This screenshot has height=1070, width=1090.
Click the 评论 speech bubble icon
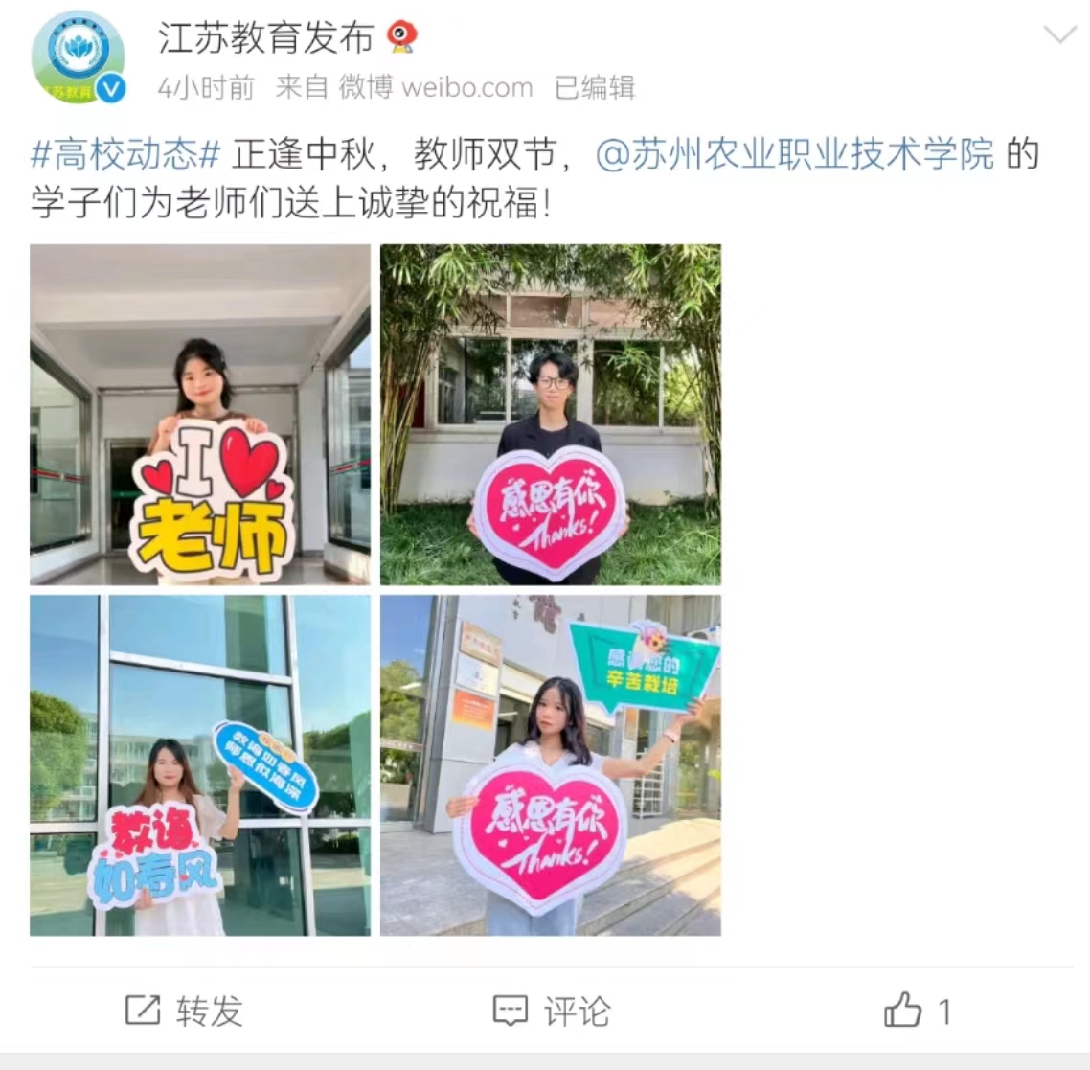tap(511, 1011)
